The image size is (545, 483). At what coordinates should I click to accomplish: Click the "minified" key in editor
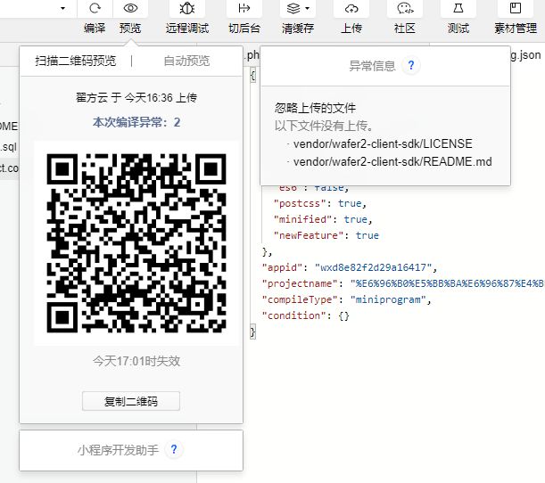pos(302,219)
